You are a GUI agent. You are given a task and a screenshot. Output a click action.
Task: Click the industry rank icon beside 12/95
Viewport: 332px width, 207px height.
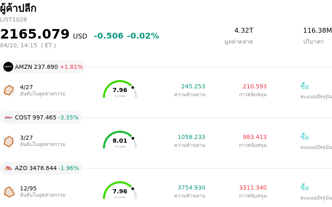pos(9,192)
